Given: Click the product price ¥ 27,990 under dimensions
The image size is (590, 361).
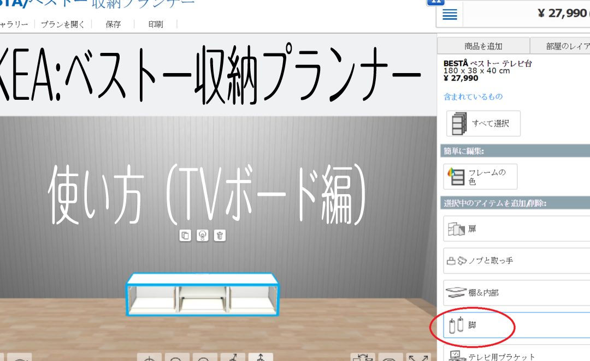Looking at the screenshot, I should coord(461,78).
